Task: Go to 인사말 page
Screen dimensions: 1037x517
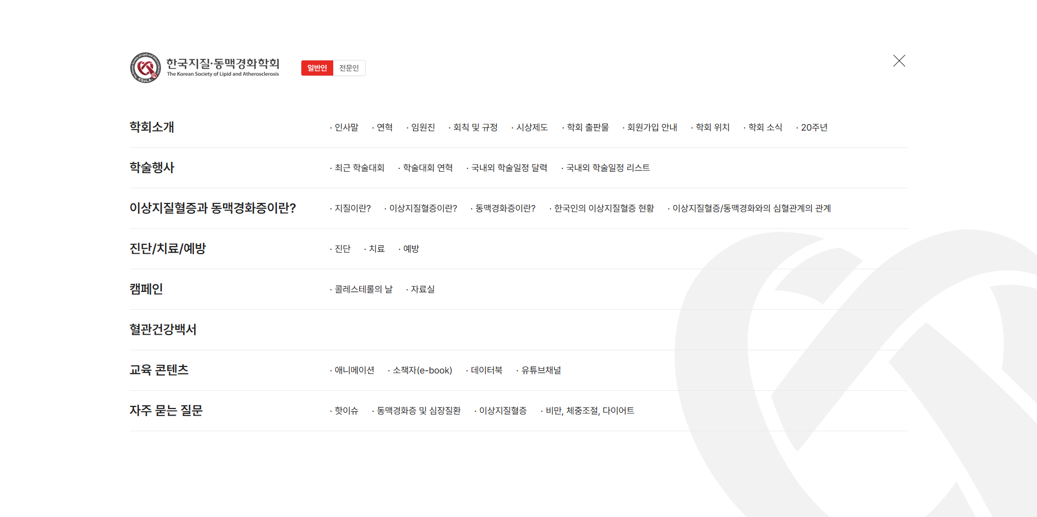Action: click(x=346, y=127)
